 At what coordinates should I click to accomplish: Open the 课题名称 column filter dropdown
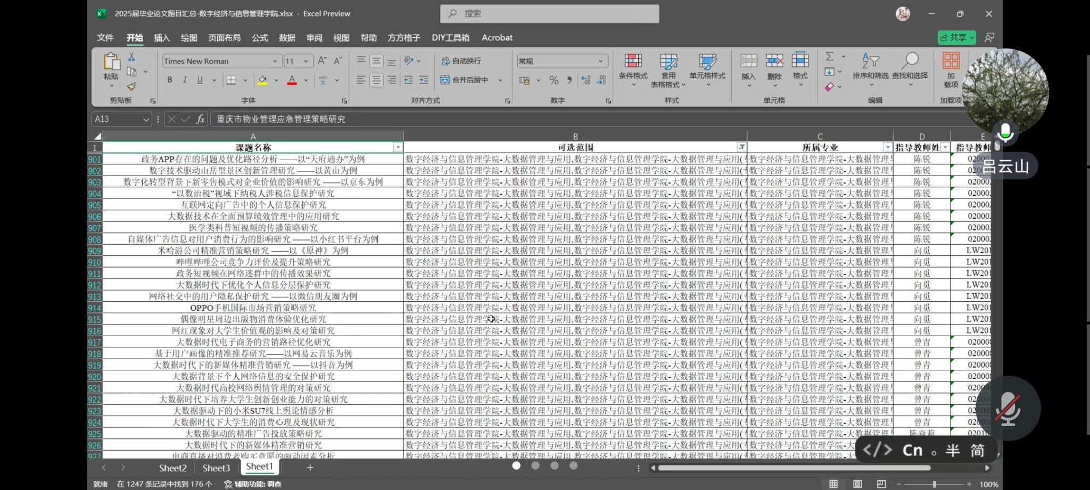(398, 147)
